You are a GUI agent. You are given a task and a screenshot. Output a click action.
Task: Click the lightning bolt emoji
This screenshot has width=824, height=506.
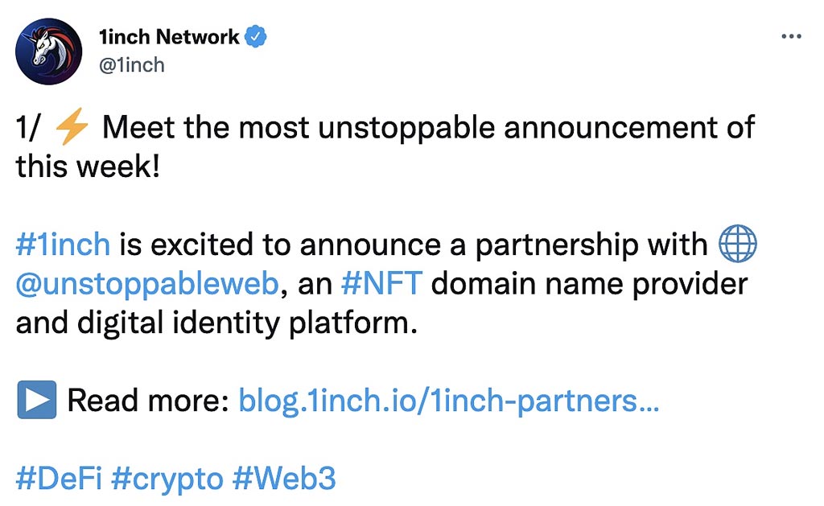(72, 126)
